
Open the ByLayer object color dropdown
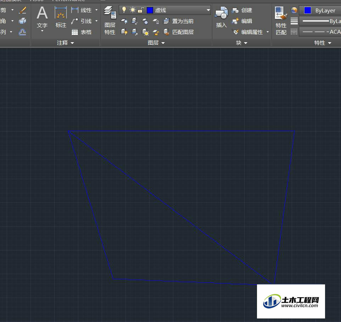(x=320, y=10)
